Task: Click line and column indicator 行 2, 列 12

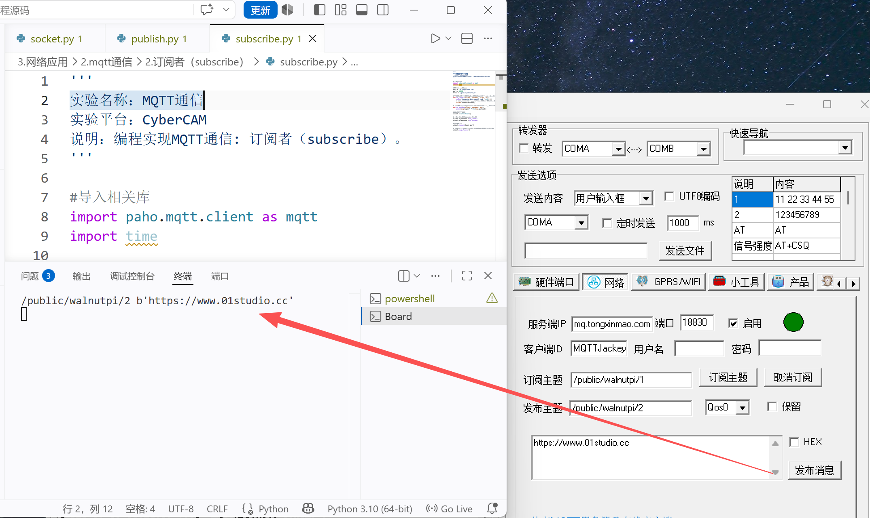Action: point(88,509)
